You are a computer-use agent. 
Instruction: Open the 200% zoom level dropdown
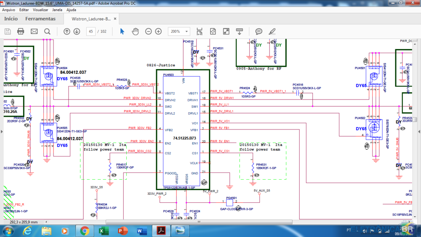tap(187, 32)
